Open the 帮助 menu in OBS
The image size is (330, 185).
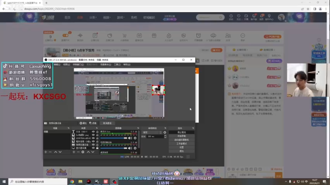click(127, 65)
